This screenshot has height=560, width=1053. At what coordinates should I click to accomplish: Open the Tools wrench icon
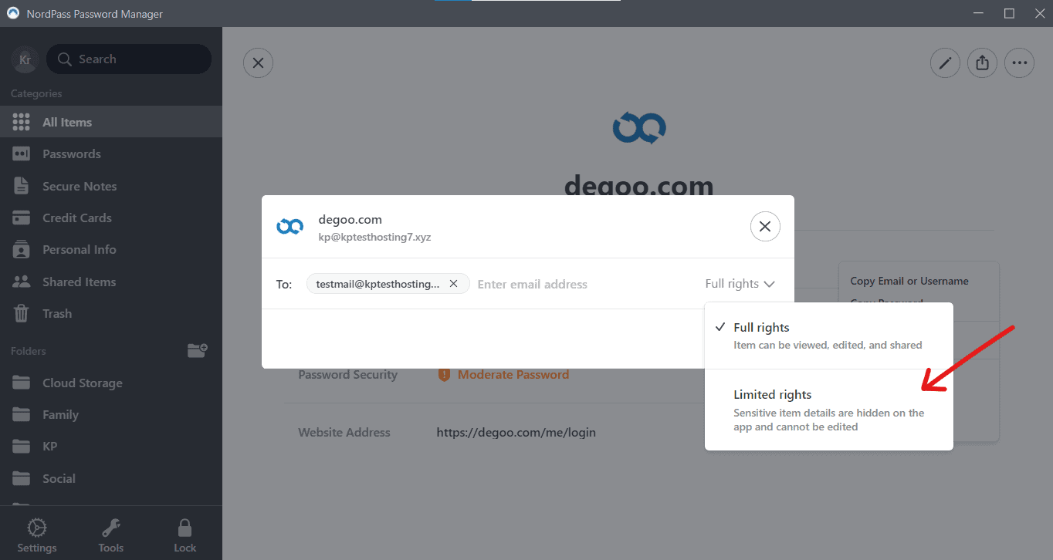111,535
